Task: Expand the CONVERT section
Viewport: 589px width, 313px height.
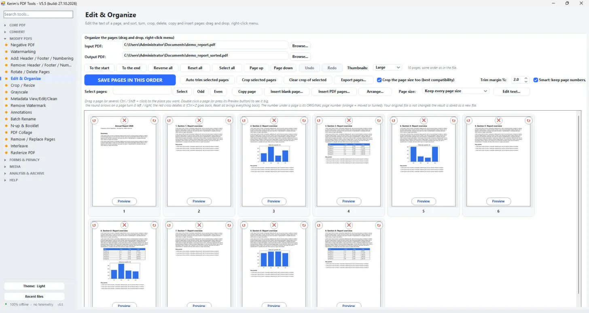Action: (17, 32)
